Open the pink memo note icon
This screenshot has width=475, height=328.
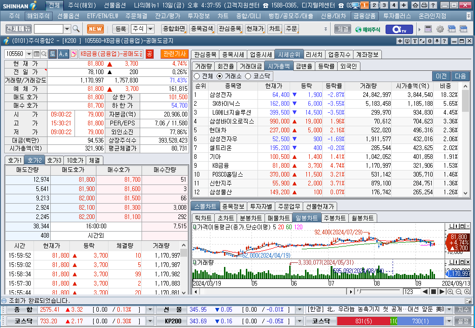tap(74, 54)
